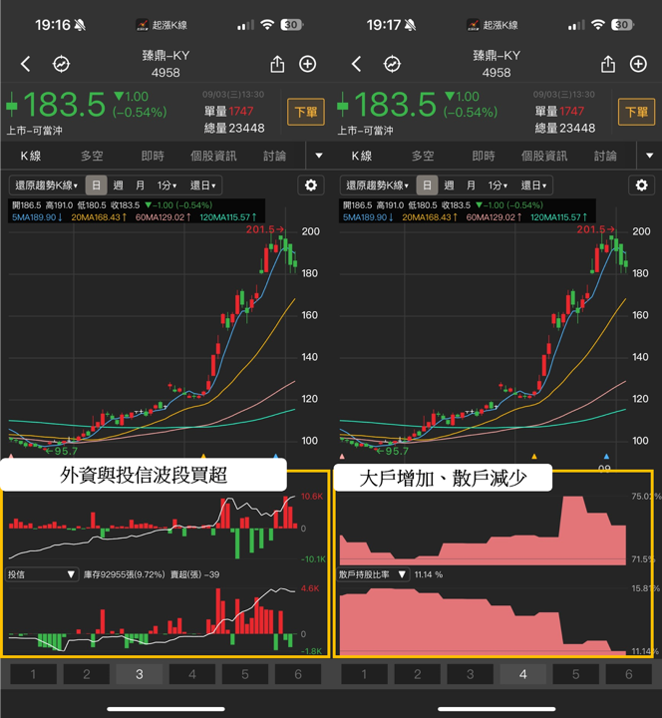
Task: Tap 60MA129.02 legend on right chart
Action: pyautogui.click(x=494, y=217)
